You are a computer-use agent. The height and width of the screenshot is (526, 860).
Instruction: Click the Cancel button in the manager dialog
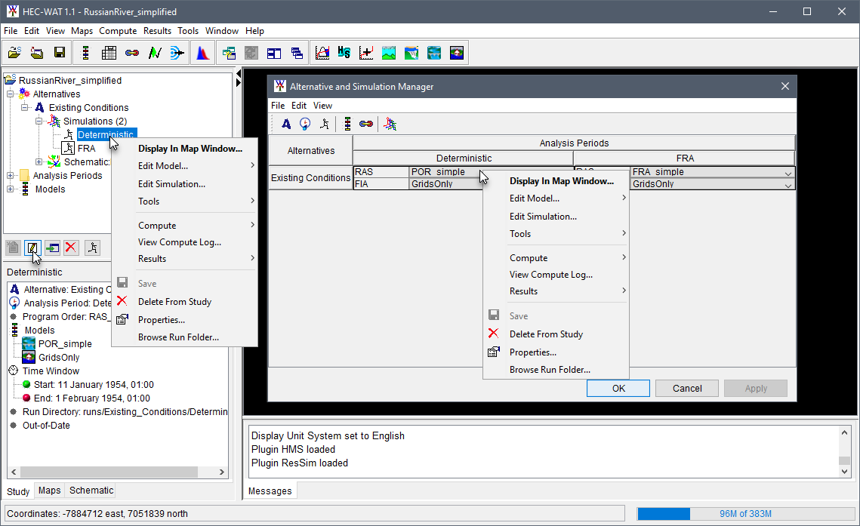click(x=686, y=389)
